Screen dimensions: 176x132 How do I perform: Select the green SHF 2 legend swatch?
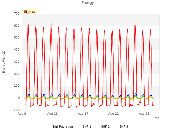coord(97,127)
